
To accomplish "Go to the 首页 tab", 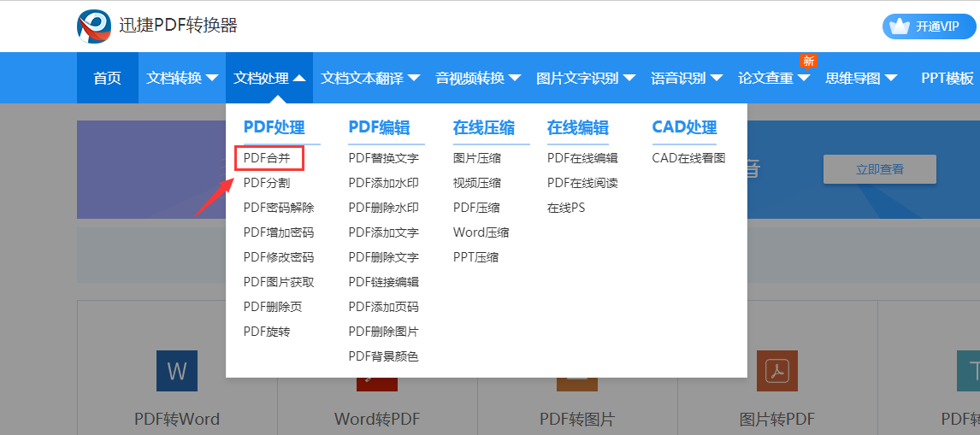I will click(x=107, y=78).
